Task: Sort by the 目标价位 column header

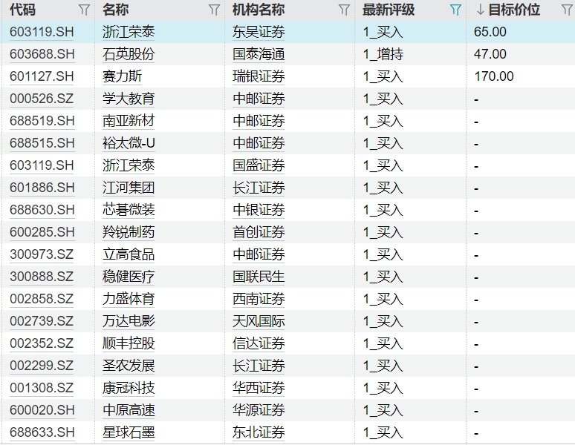Action: (514, 10)
